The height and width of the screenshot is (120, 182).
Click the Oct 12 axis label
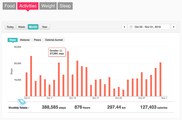73,98
